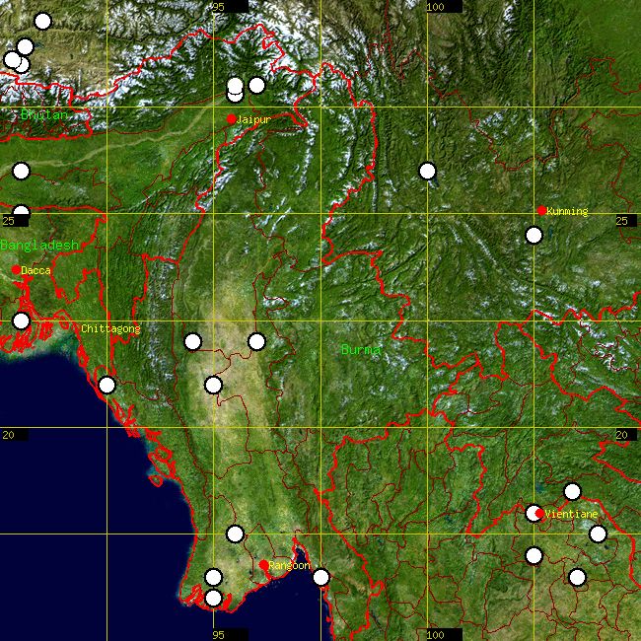Select the Vientiane city label
The height and width of the screenshot is (641, 641).
[x=572, y=514]
